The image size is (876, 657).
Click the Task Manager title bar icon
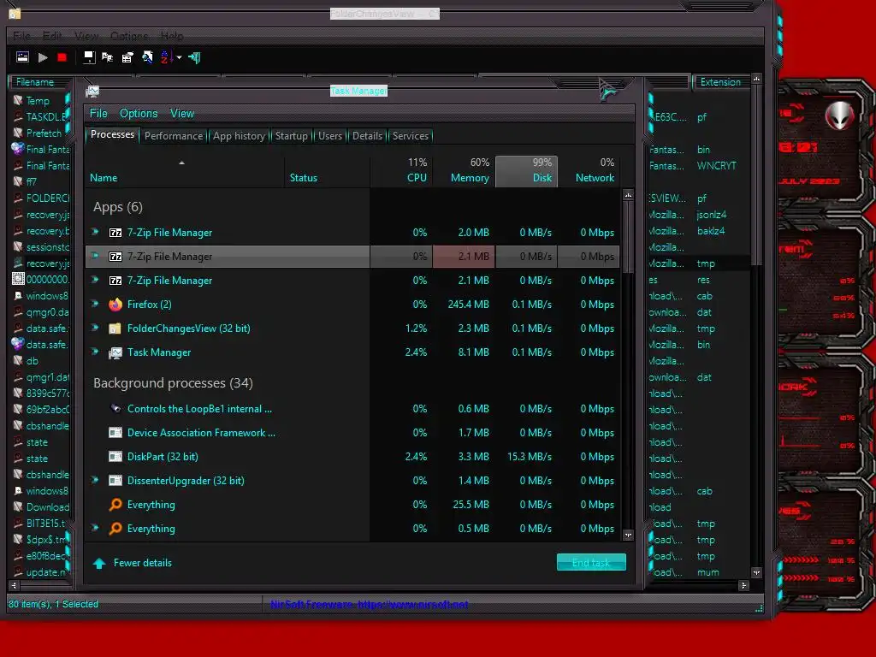[x=92, y=91]
